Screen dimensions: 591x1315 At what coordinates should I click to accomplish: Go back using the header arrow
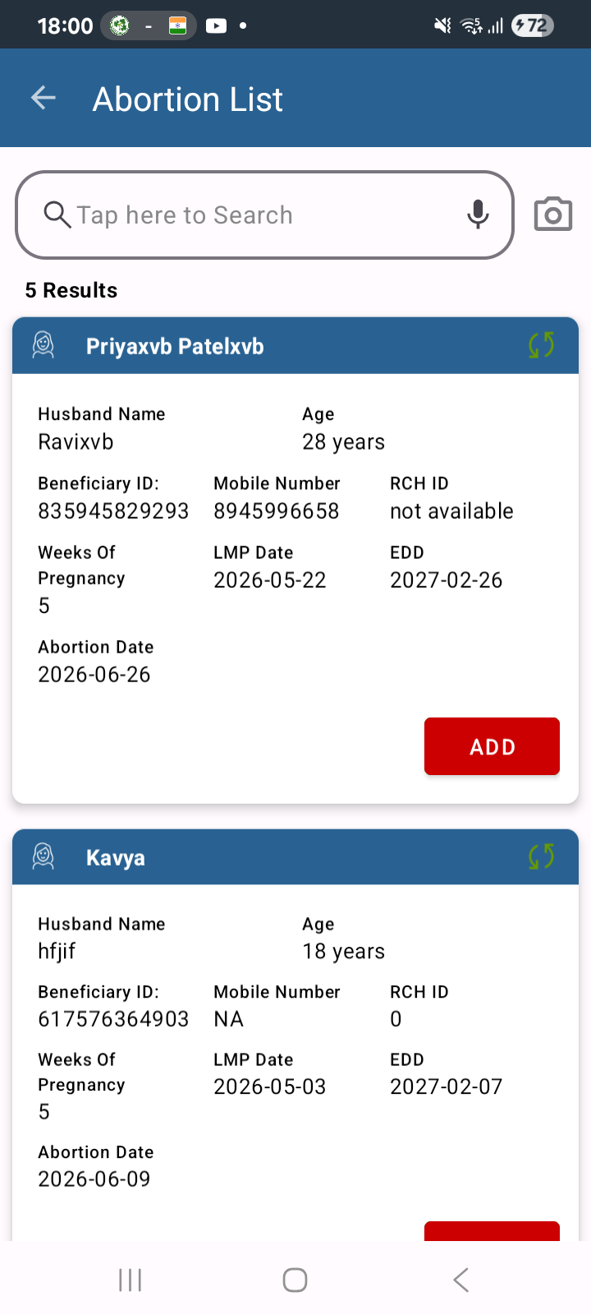[x=44, y=99]
